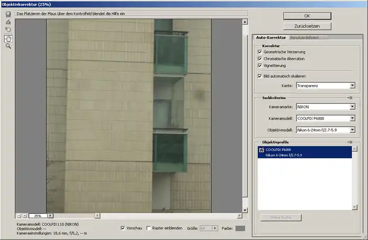
Task: Open the Objektivmodell dropdown
Action: point(325,130)
